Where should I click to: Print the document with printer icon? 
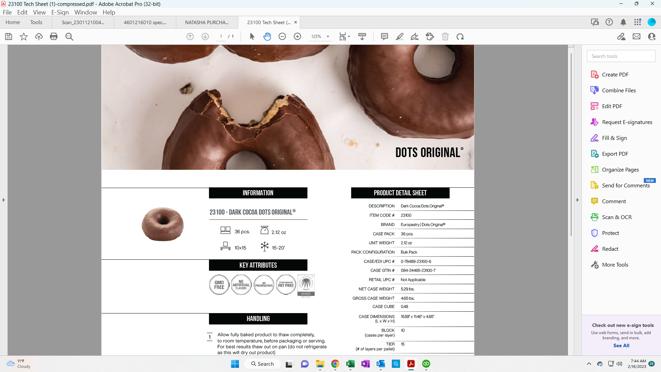54,37
